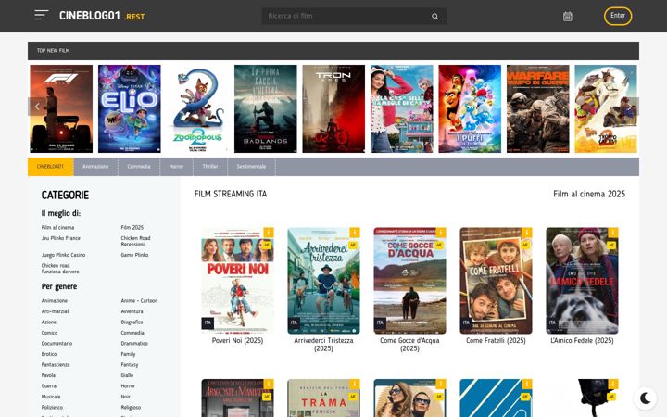Open the Predator Badlands poster

[266, 108]
